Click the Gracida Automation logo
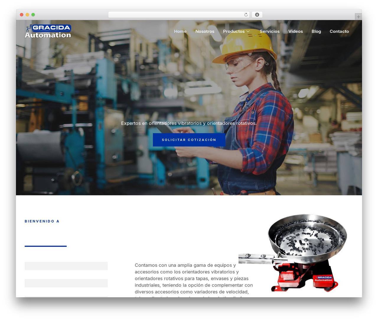Screen dimensions: 378x320 click(x=48, y=31)
